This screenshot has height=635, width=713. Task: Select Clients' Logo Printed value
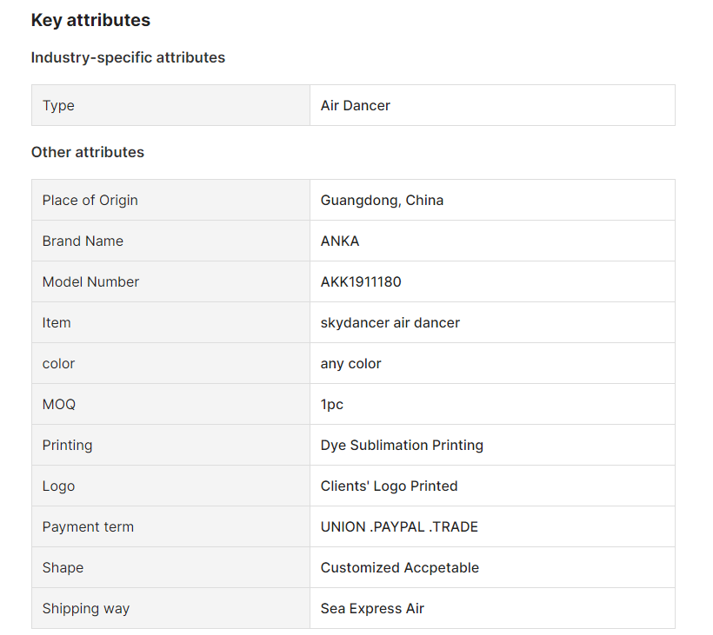click(390, 486)
